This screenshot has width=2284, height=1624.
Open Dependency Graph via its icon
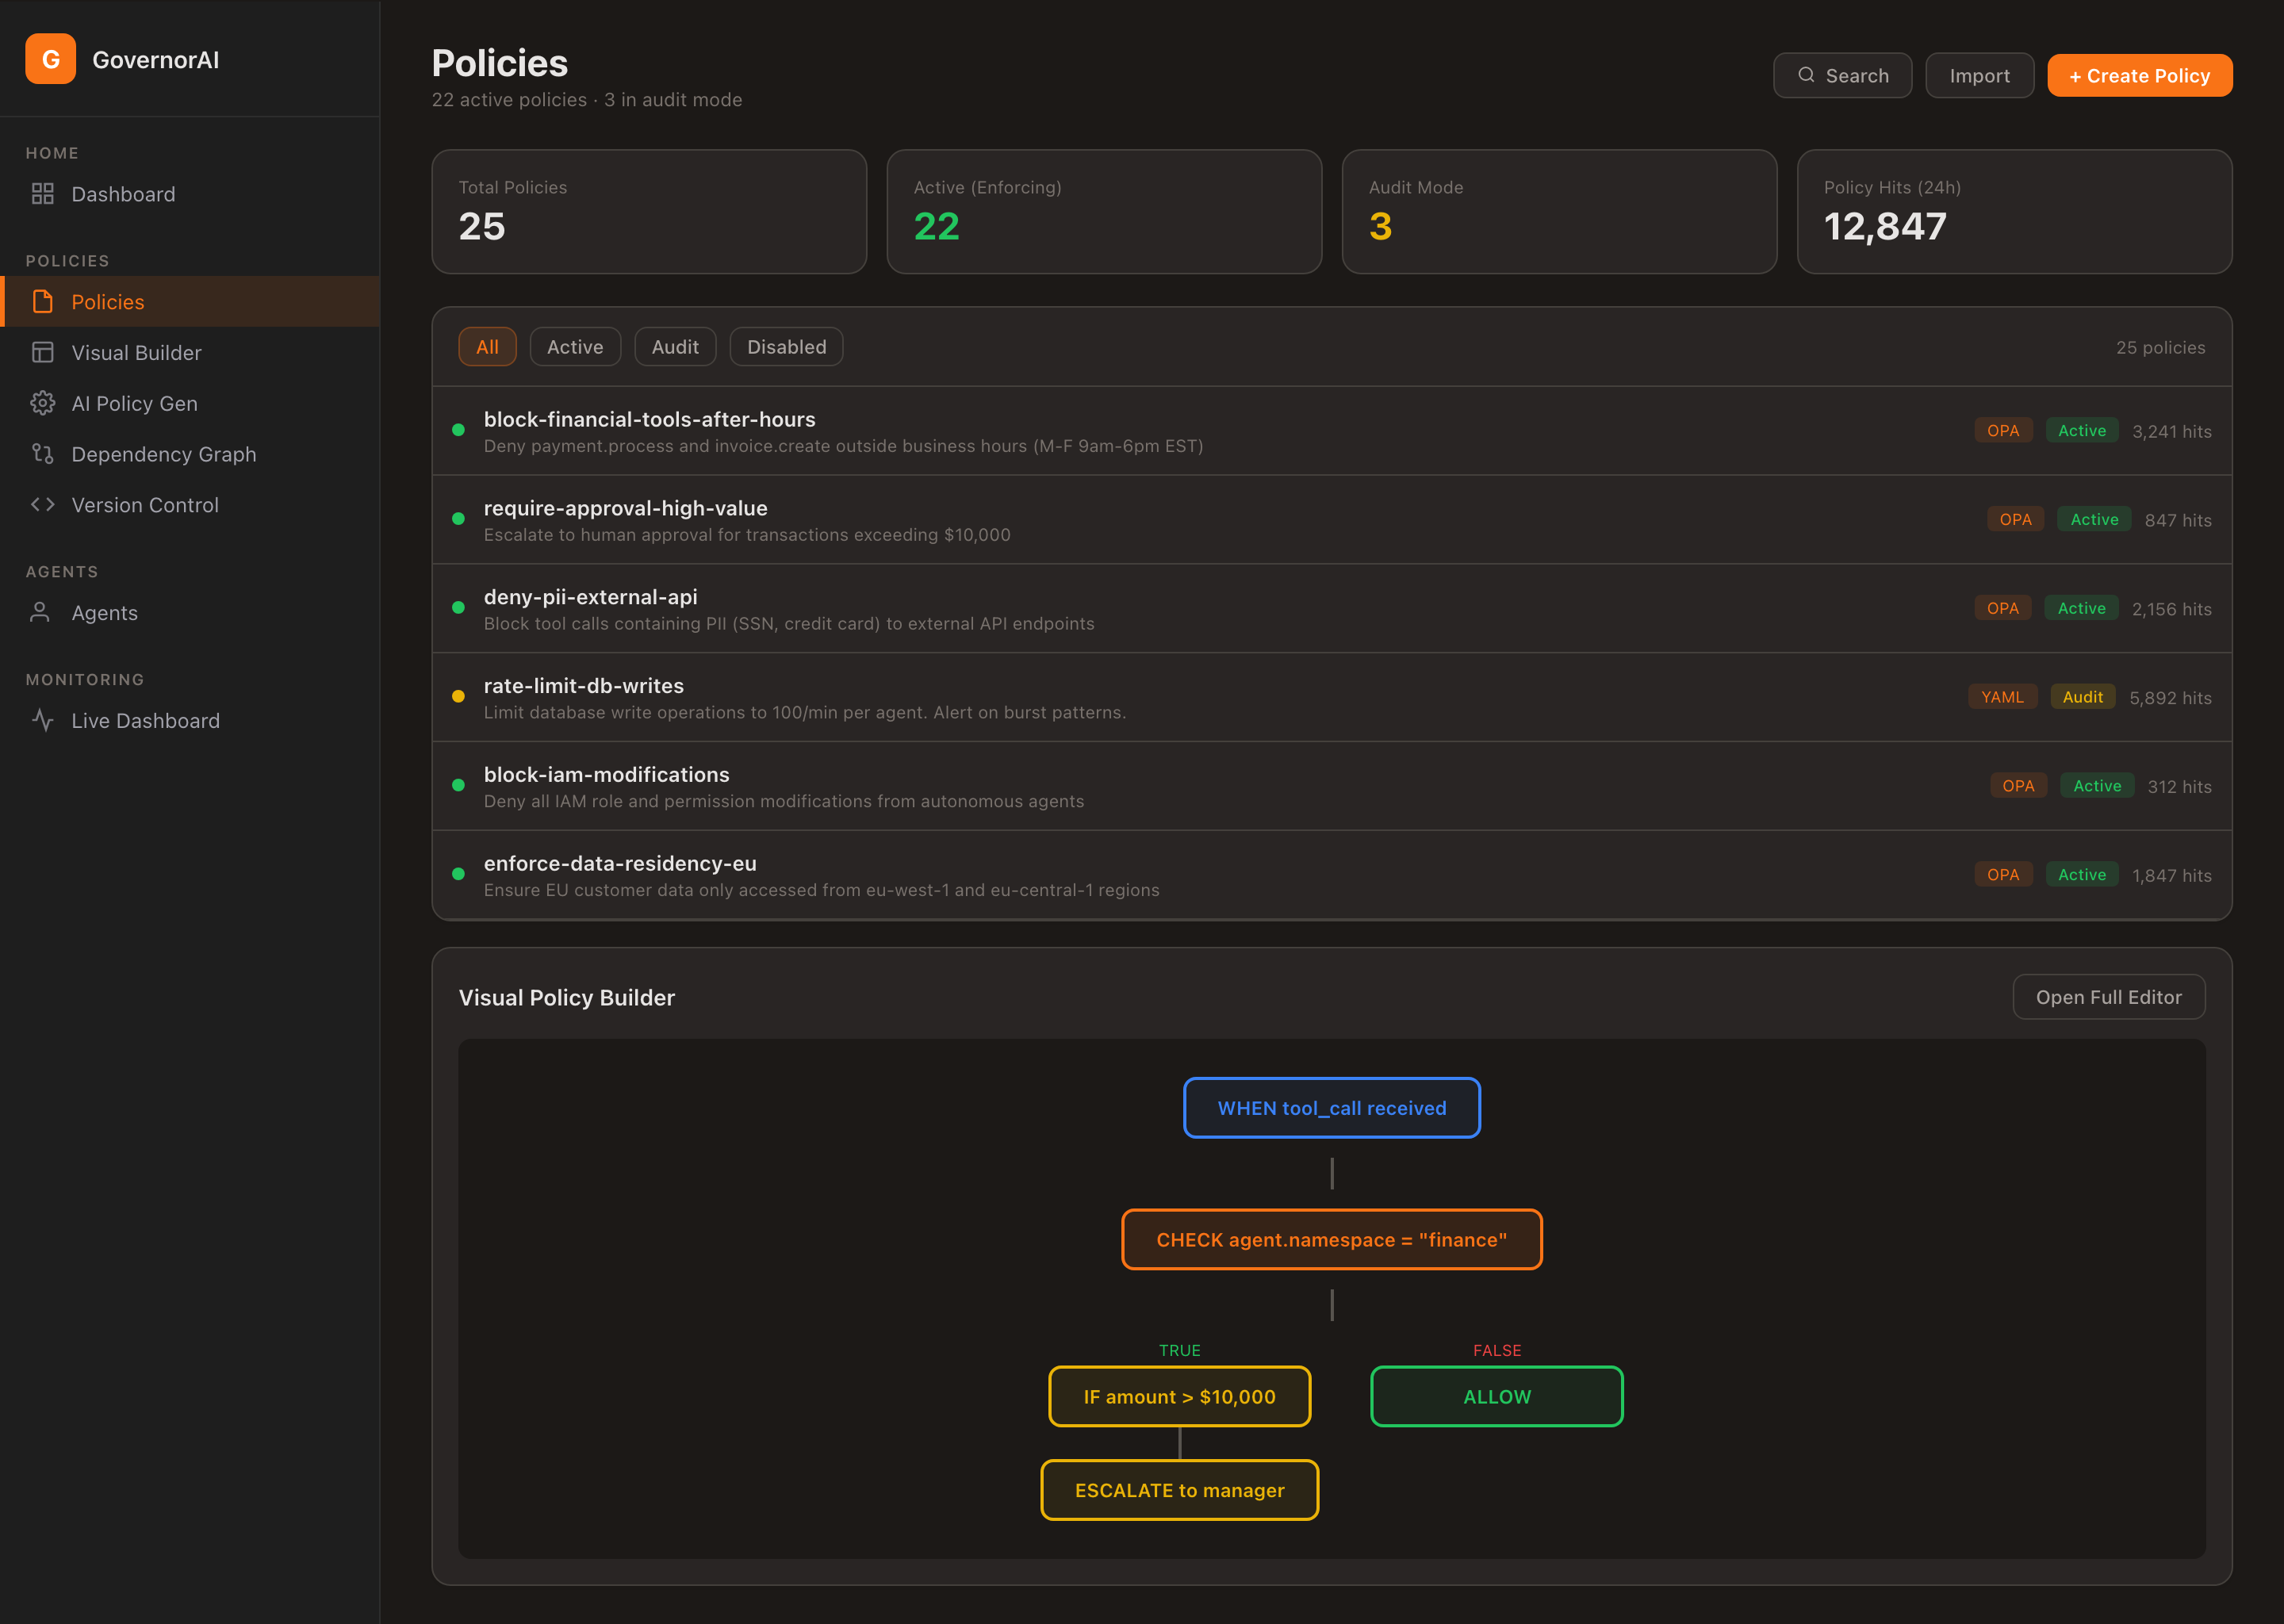tap(44, 454)
